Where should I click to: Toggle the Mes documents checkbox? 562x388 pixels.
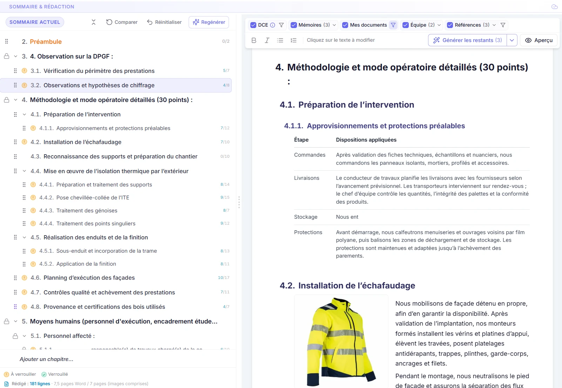(345, 25)
